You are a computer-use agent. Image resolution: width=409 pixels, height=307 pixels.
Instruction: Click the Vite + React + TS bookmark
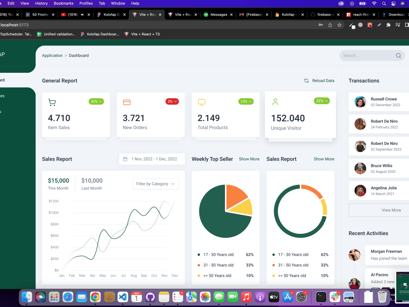[x=142, y=34]
